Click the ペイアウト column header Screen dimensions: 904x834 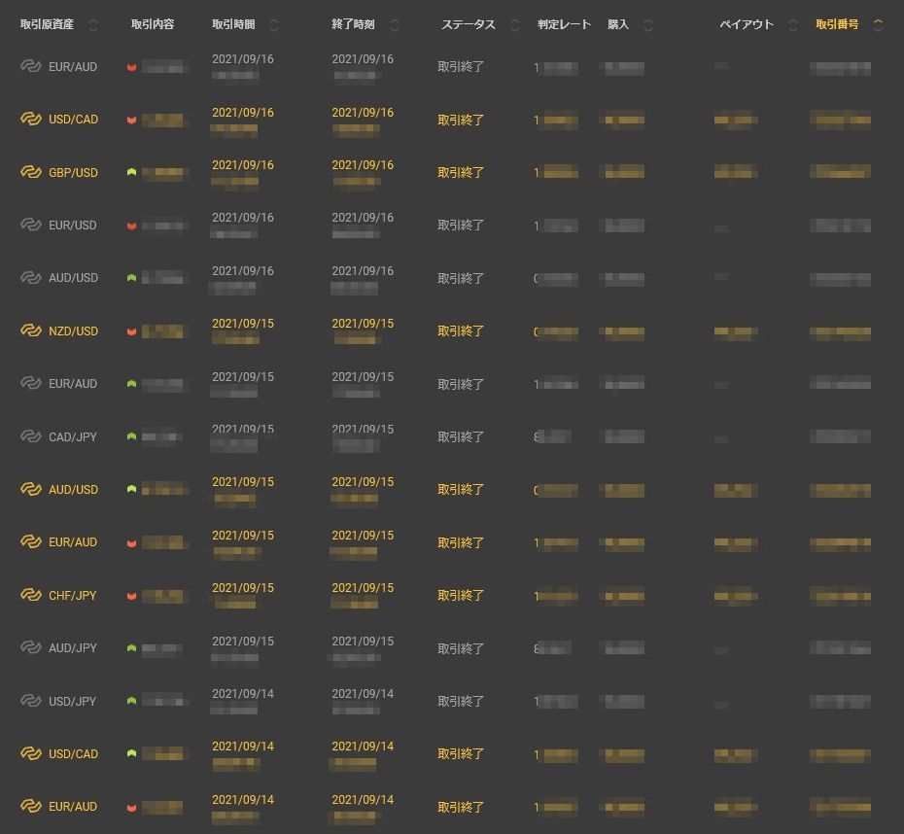point(746,24)
